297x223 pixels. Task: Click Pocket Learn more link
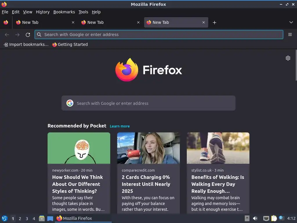coord(120,126)
